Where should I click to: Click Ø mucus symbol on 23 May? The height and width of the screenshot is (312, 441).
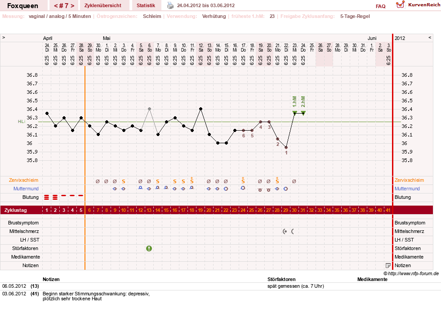294,181
